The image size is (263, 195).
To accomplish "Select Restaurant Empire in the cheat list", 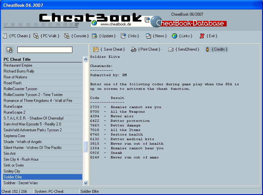I will (43, 65).
